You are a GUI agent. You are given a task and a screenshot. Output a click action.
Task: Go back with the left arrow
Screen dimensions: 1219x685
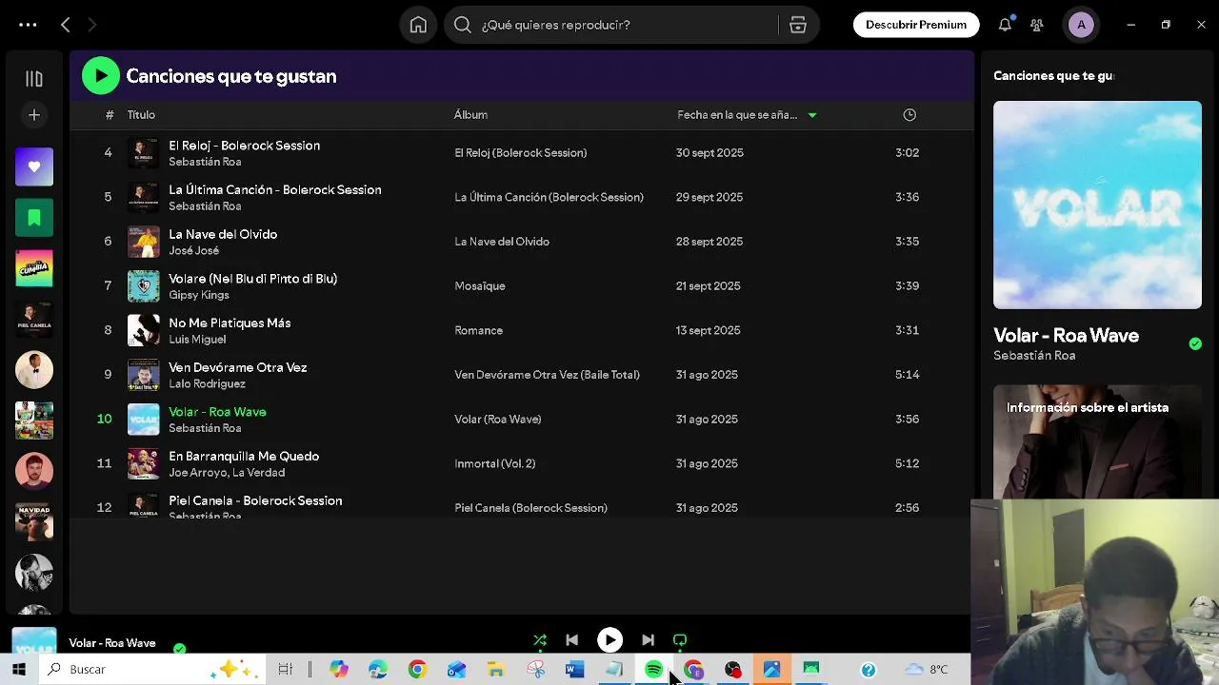pos(66,26)
